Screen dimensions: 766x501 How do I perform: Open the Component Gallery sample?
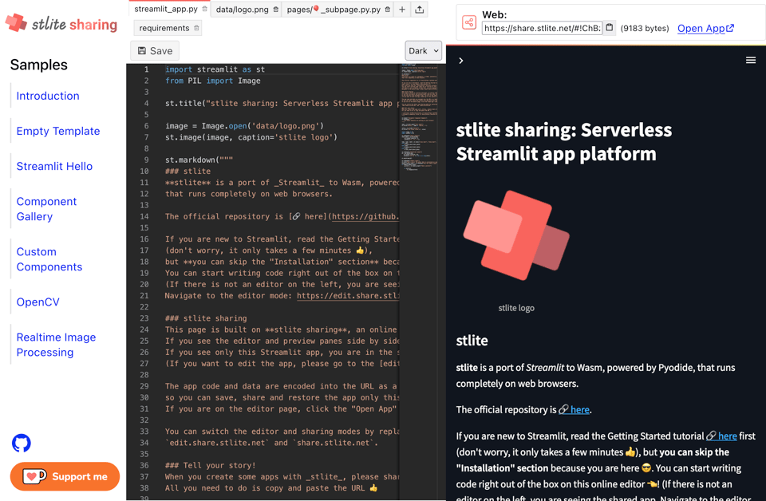(x=46, y=209)
